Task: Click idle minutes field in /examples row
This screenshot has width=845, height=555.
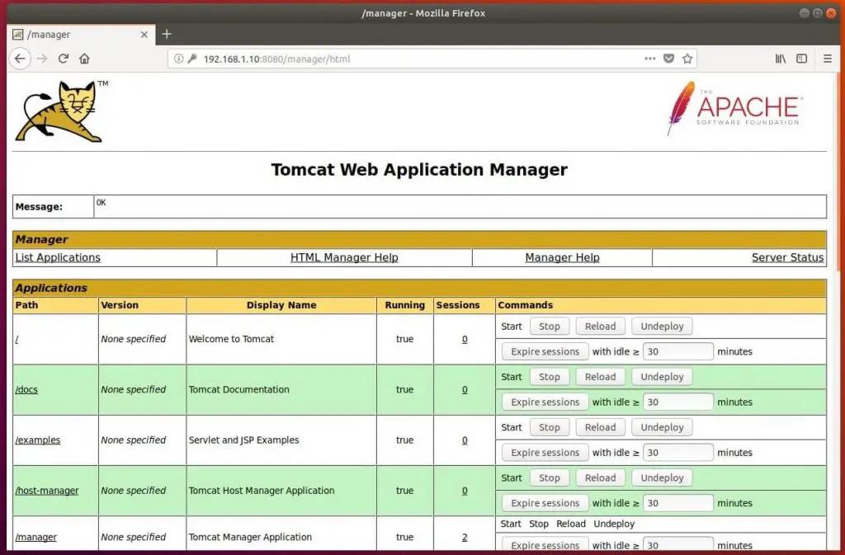Action: [x=678, y=453]
